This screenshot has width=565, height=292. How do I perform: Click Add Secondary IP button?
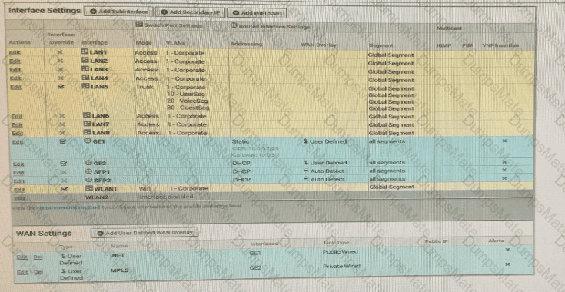point(191,12)
